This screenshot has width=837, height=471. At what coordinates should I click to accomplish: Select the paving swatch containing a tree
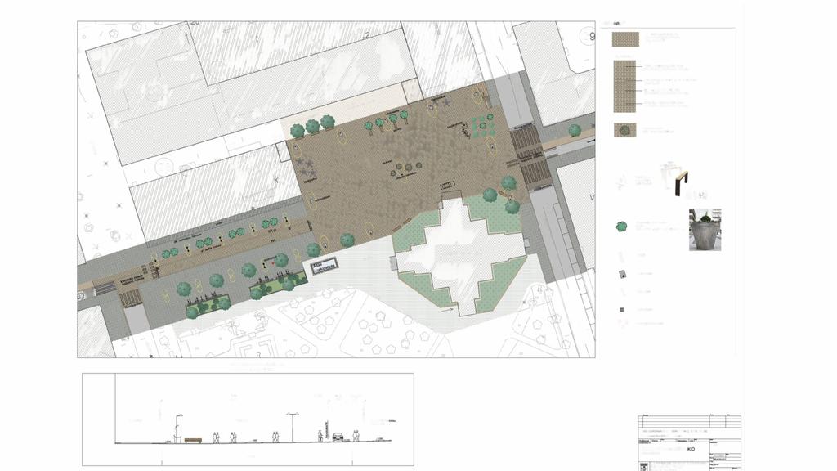pyautogui.click(x=624, y=130)
